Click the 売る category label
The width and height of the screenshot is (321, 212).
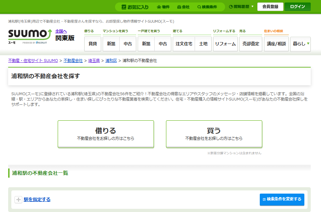click(x=242, y=31)
